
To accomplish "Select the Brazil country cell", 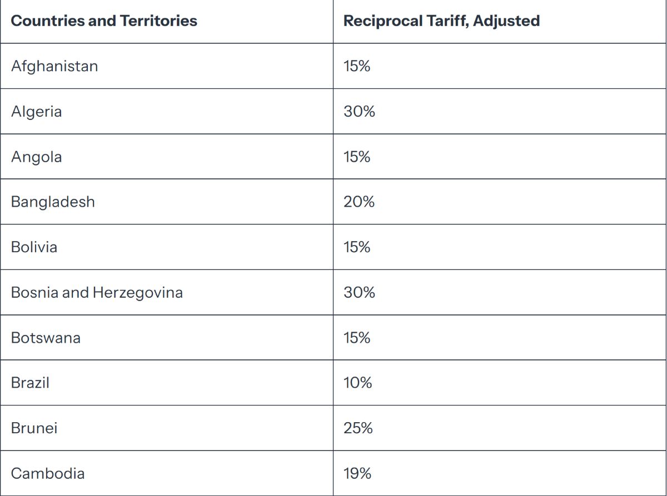I will [30, 383].
